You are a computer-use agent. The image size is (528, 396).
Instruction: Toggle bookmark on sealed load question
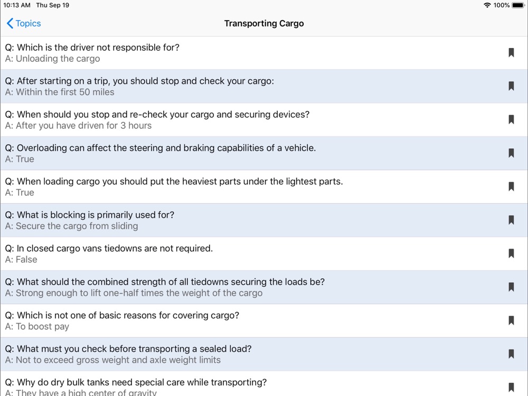coord(511,354)
